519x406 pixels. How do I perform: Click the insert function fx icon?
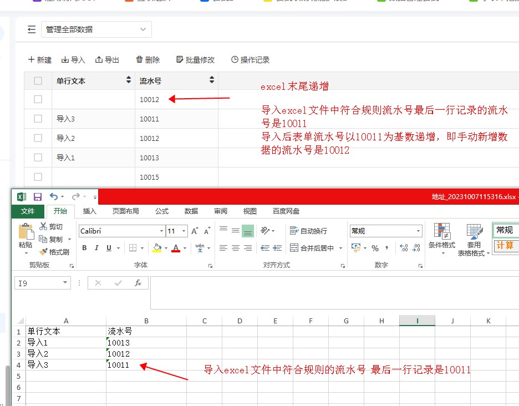click(x=138, y=283)
